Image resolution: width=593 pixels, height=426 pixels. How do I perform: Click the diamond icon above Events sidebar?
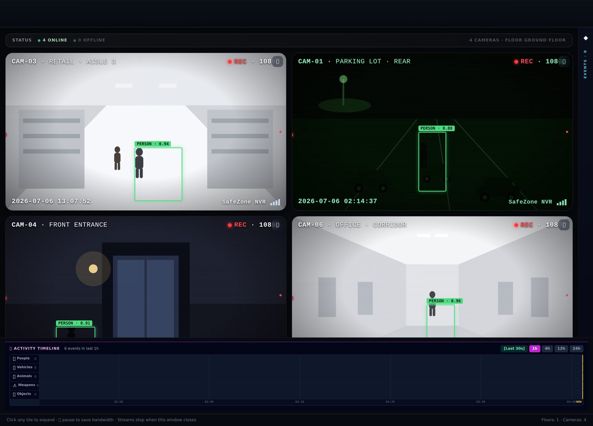click(586, 38)
